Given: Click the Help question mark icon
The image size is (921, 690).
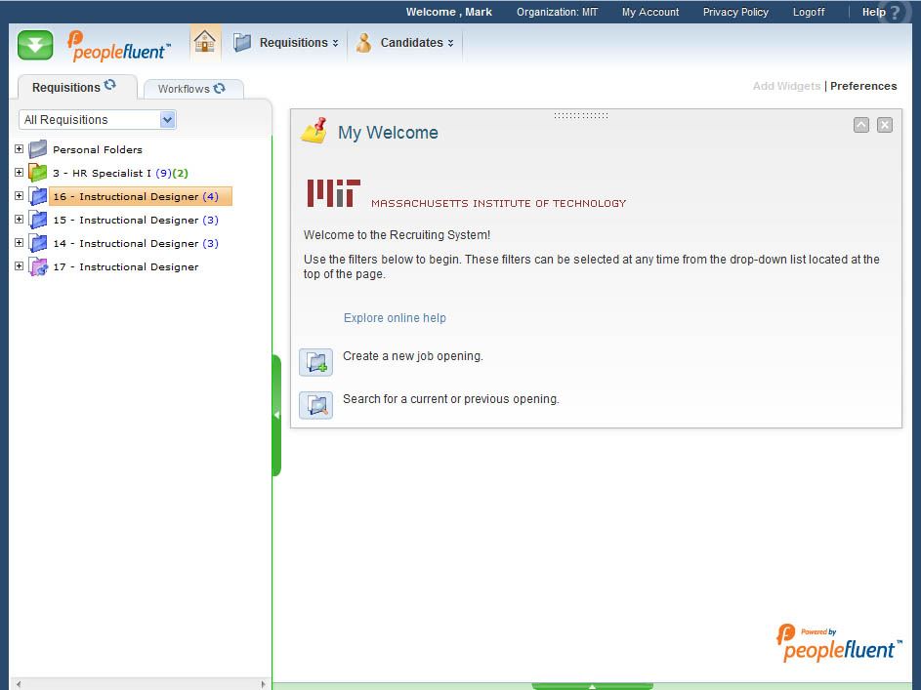Looking at the screenshot, I should [x=895, y=14].
